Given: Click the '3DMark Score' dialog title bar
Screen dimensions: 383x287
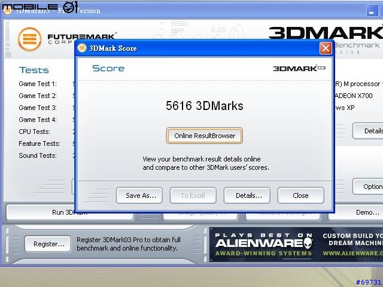Looking at the screenshot, I should (x=204, y=48).
